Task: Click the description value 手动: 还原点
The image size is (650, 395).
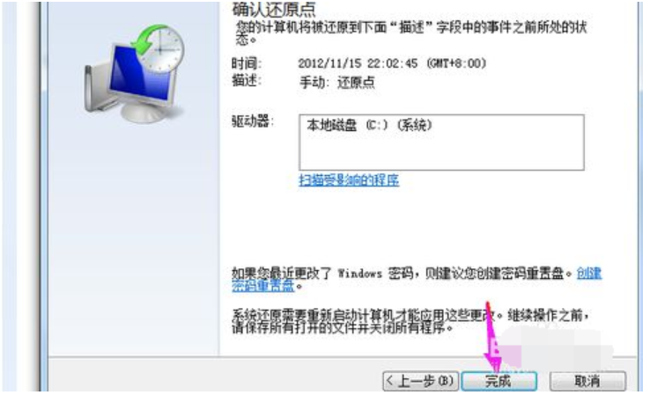Action: click(x=337, y=83)
